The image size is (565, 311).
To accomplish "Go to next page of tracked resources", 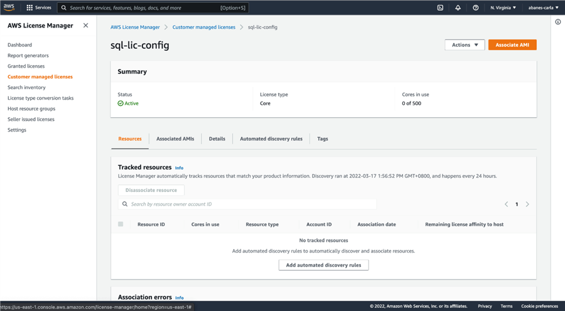I will [x=527, y=204].
